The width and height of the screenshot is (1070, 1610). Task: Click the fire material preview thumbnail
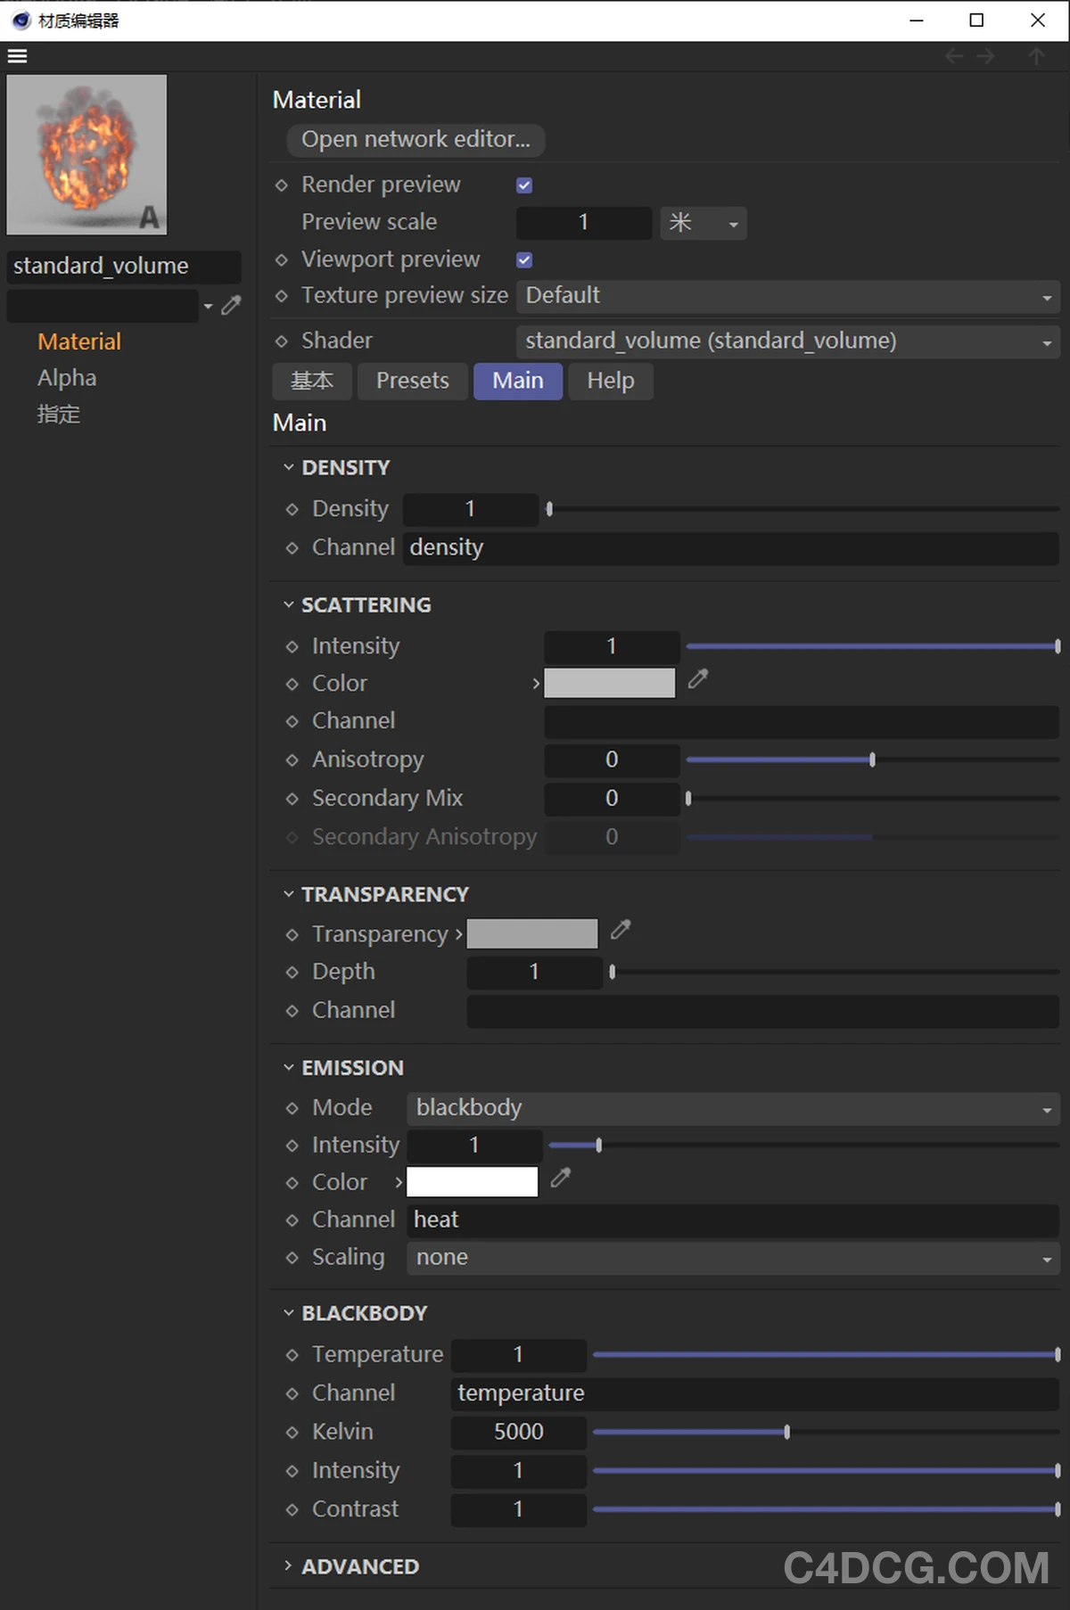coord(86,155)
